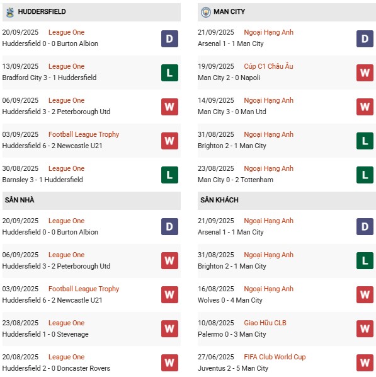Image resolution: width=376 pixels, height=377 pixels.
Task: Select the SÂN KHÁCH section header
Action: 287,200
